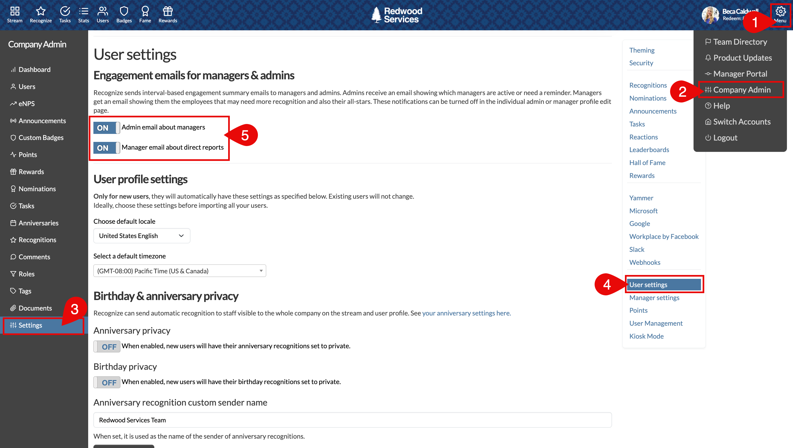
Task: Go to Webhooks settings link
Action: pos(644,262)
